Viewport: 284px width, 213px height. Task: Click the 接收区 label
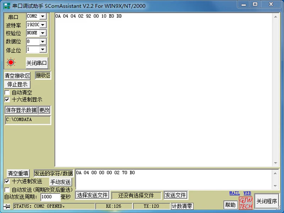coord(43,76)
